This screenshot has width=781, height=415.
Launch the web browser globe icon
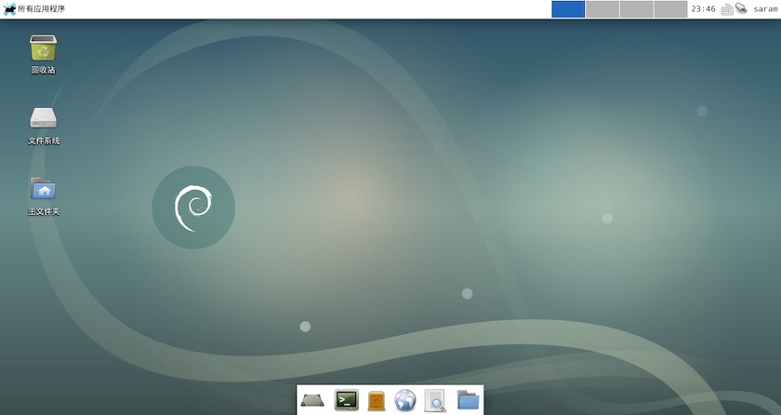coord(405,400)
